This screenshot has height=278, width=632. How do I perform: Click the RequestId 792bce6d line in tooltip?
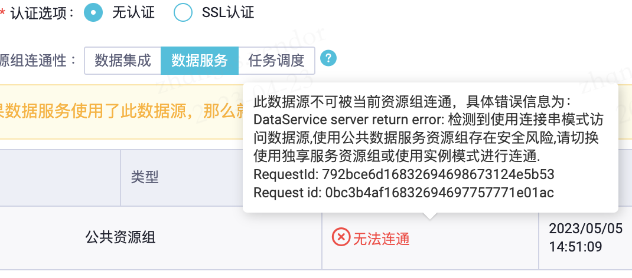point(403,175)
